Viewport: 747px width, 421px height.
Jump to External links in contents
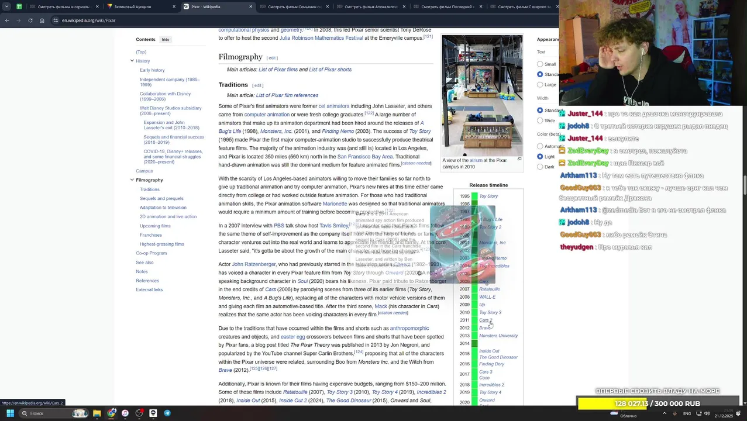149,289
